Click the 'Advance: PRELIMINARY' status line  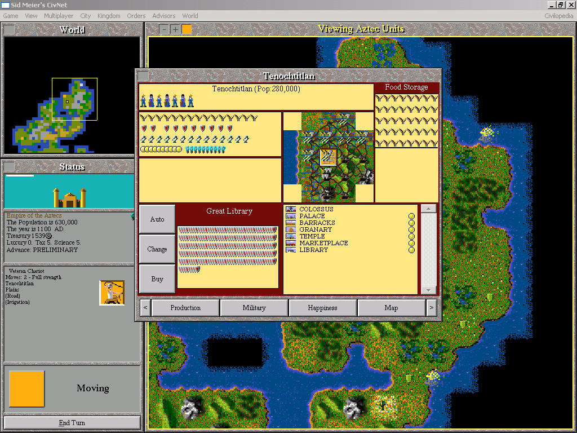tap(42, 250)
